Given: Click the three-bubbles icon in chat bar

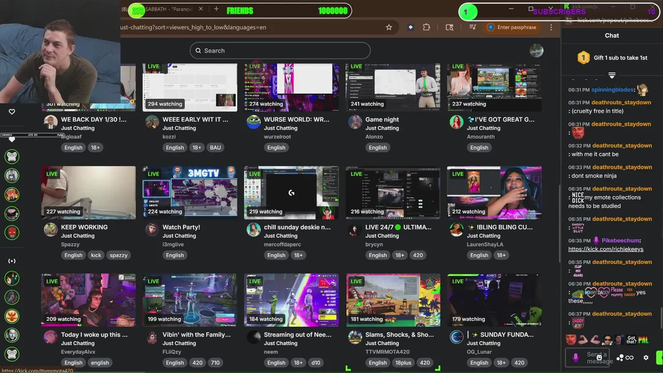Looking at the screenshot, I should click(619, 357).
